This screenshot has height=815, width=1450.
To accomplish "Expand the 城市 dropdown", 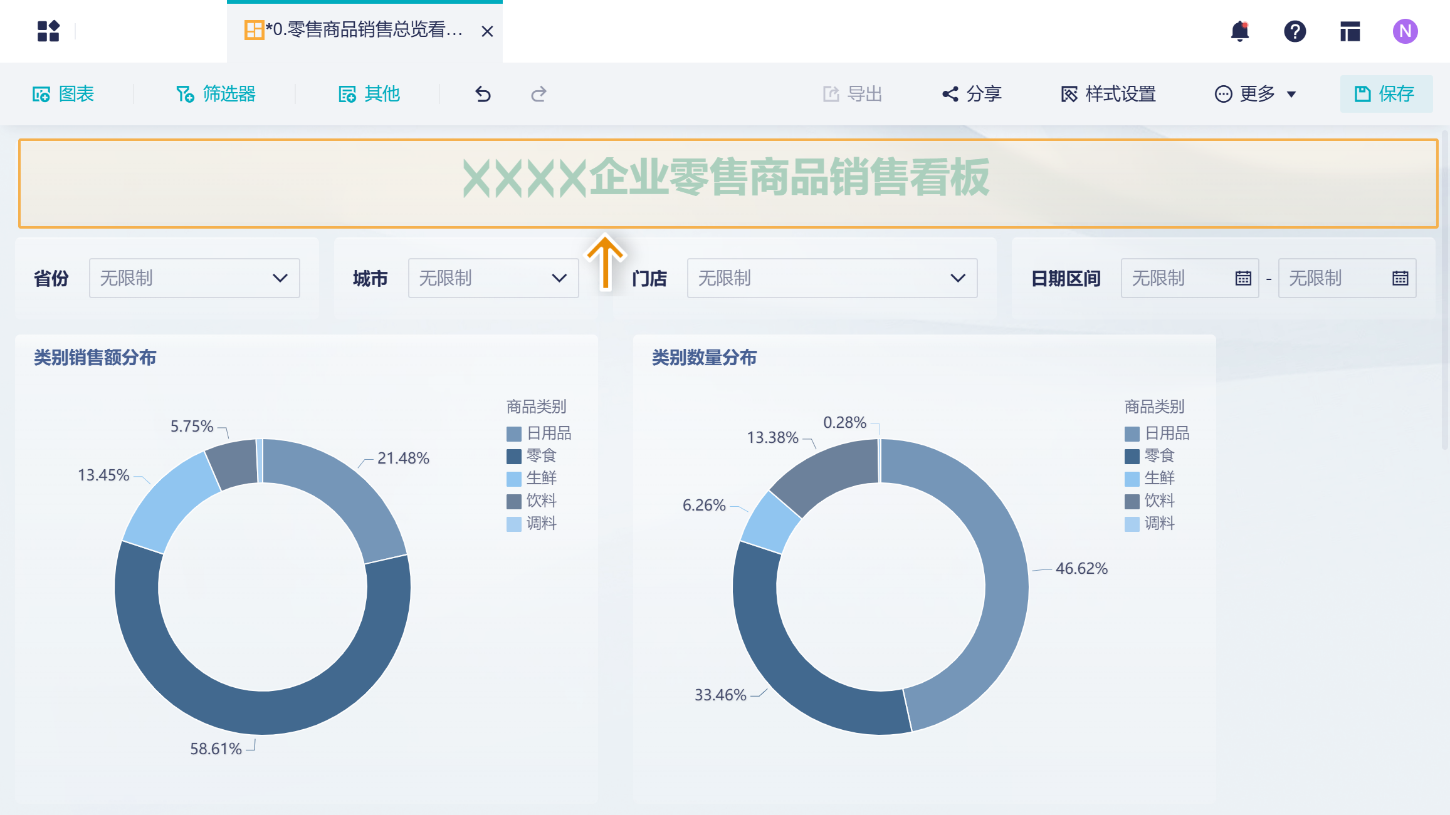I will click(493, 278).
